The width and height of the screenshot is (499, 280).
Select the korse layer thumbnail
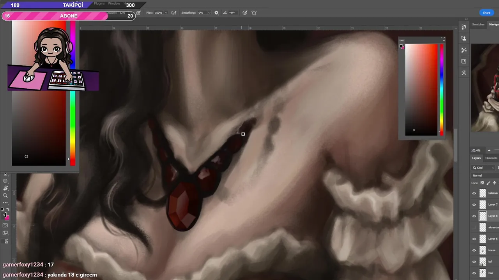483,250
